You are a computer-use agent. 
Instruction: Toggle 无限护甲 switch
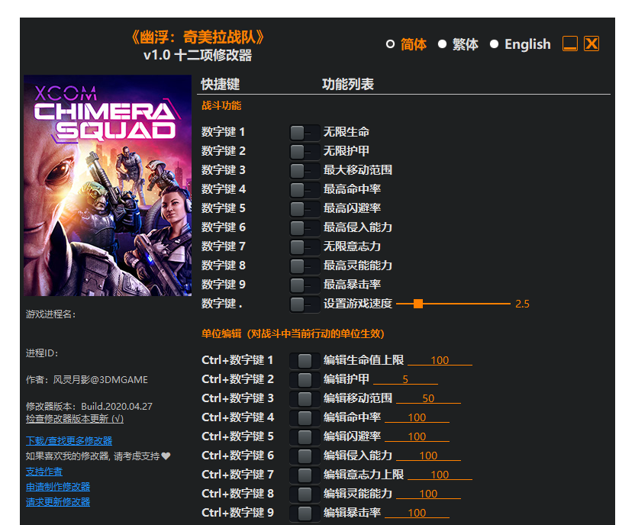[x=305, y=151]
